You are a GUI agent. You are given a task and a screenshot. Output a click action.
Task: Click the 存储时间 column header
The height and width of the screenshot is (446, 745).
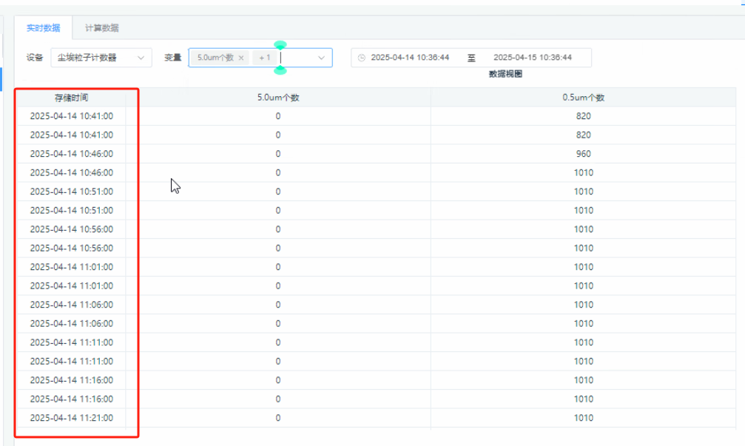pyautogui.click(x=71, y=98)
